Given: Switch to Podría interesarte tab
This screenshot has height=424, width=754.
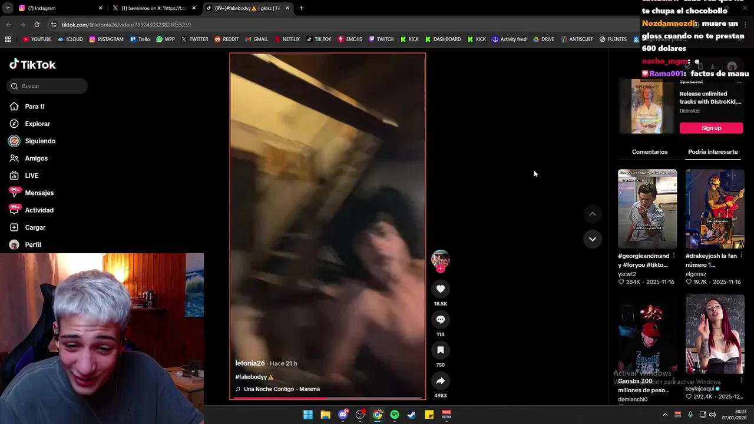Looking at the screenshot, I should coord(713,152).
